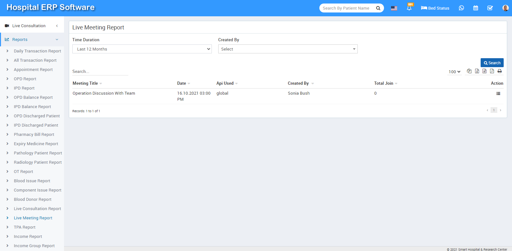Open the task checklist icon in header
Viewport: 512px width, 251px height.
point(490,8)
